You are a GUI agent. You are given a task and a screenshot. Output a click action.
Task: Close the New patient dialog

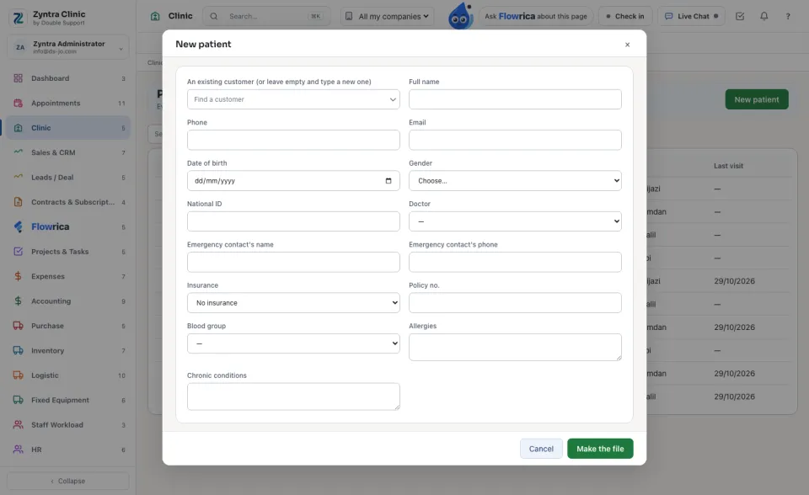627,45
